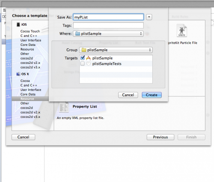The height and width of the screenshot is (182, 214).
Task: Choose the iOS Core Data category
Action: (x=28, y=45)
